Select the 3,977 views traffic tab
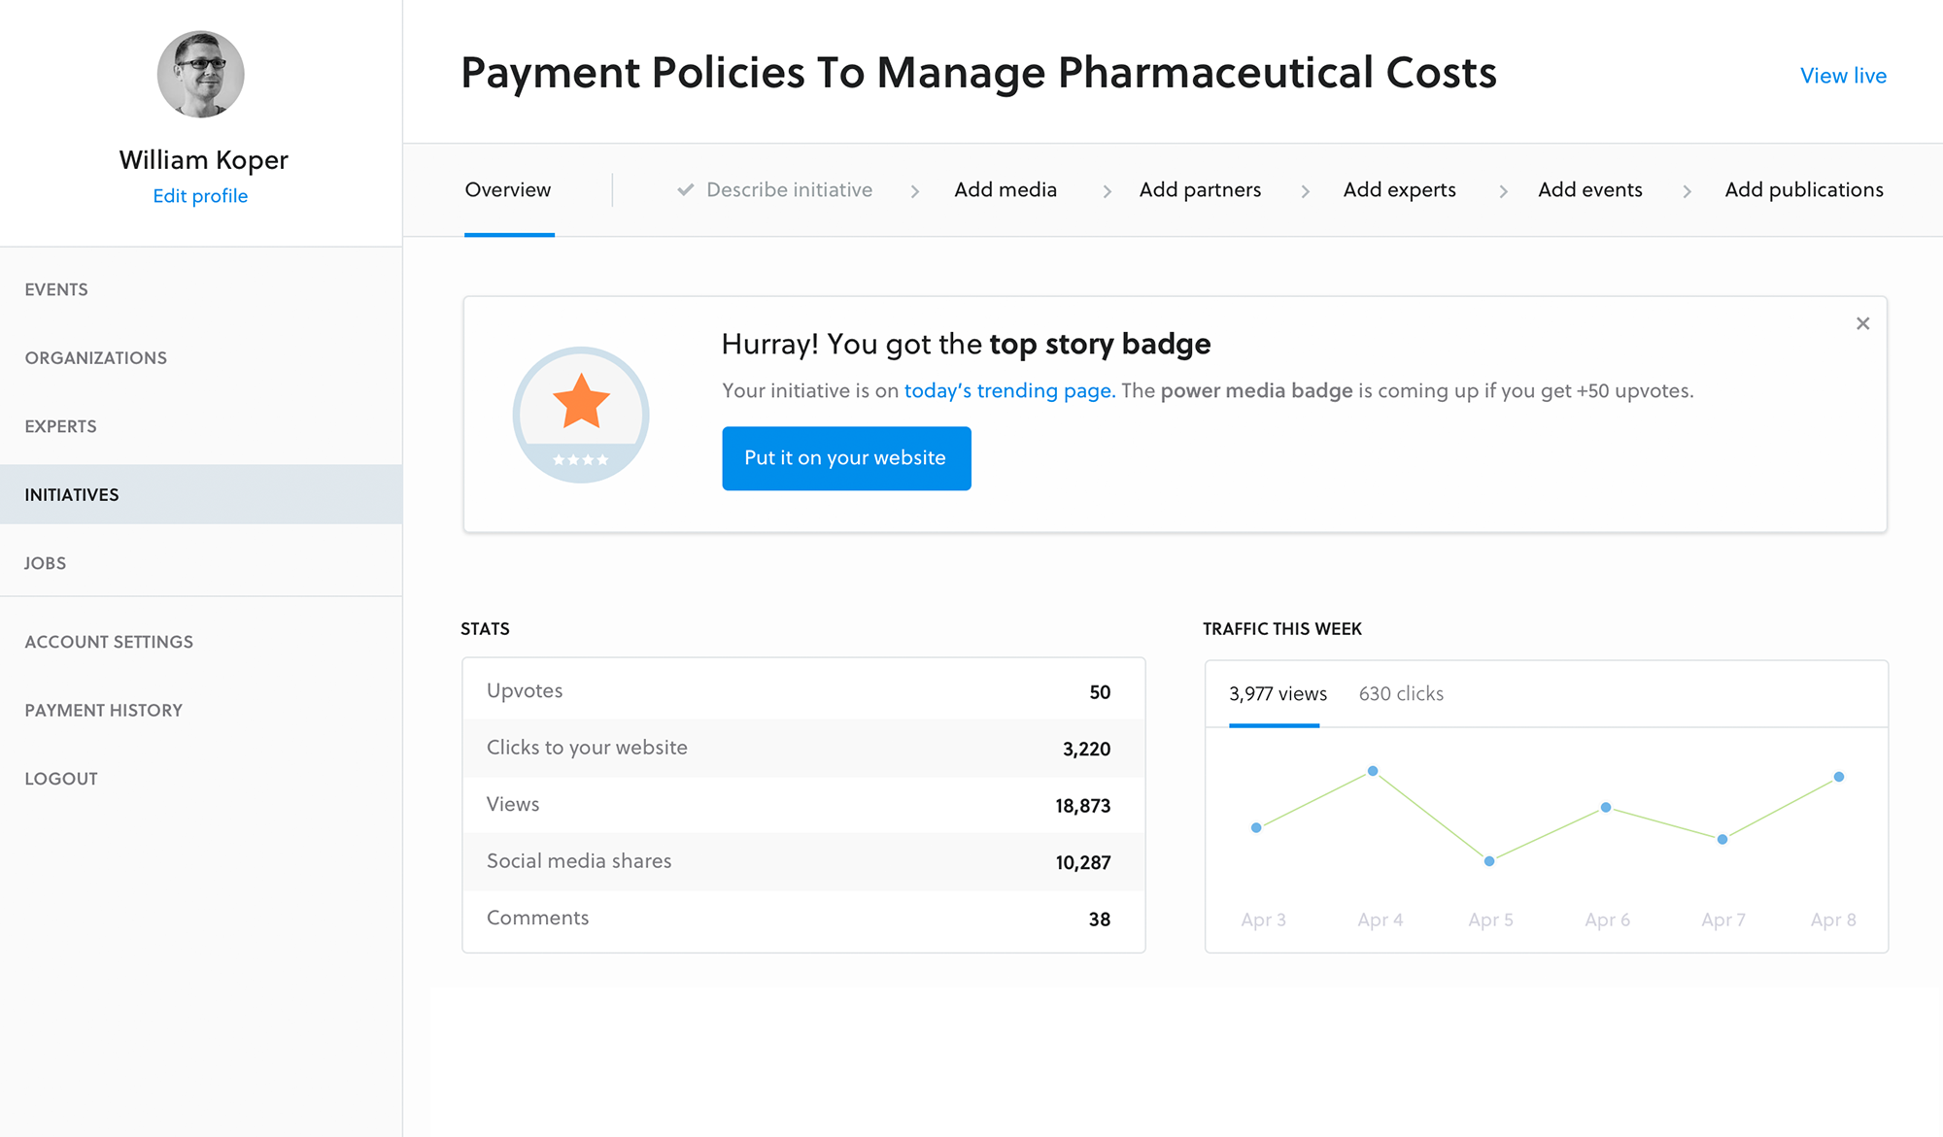This screenshot has width=1943, height=1137. pos(1278,693)
